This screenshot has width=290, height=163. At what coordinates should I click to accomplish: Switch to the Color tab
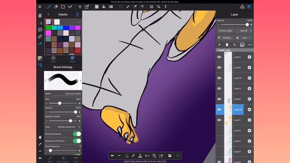53,59
